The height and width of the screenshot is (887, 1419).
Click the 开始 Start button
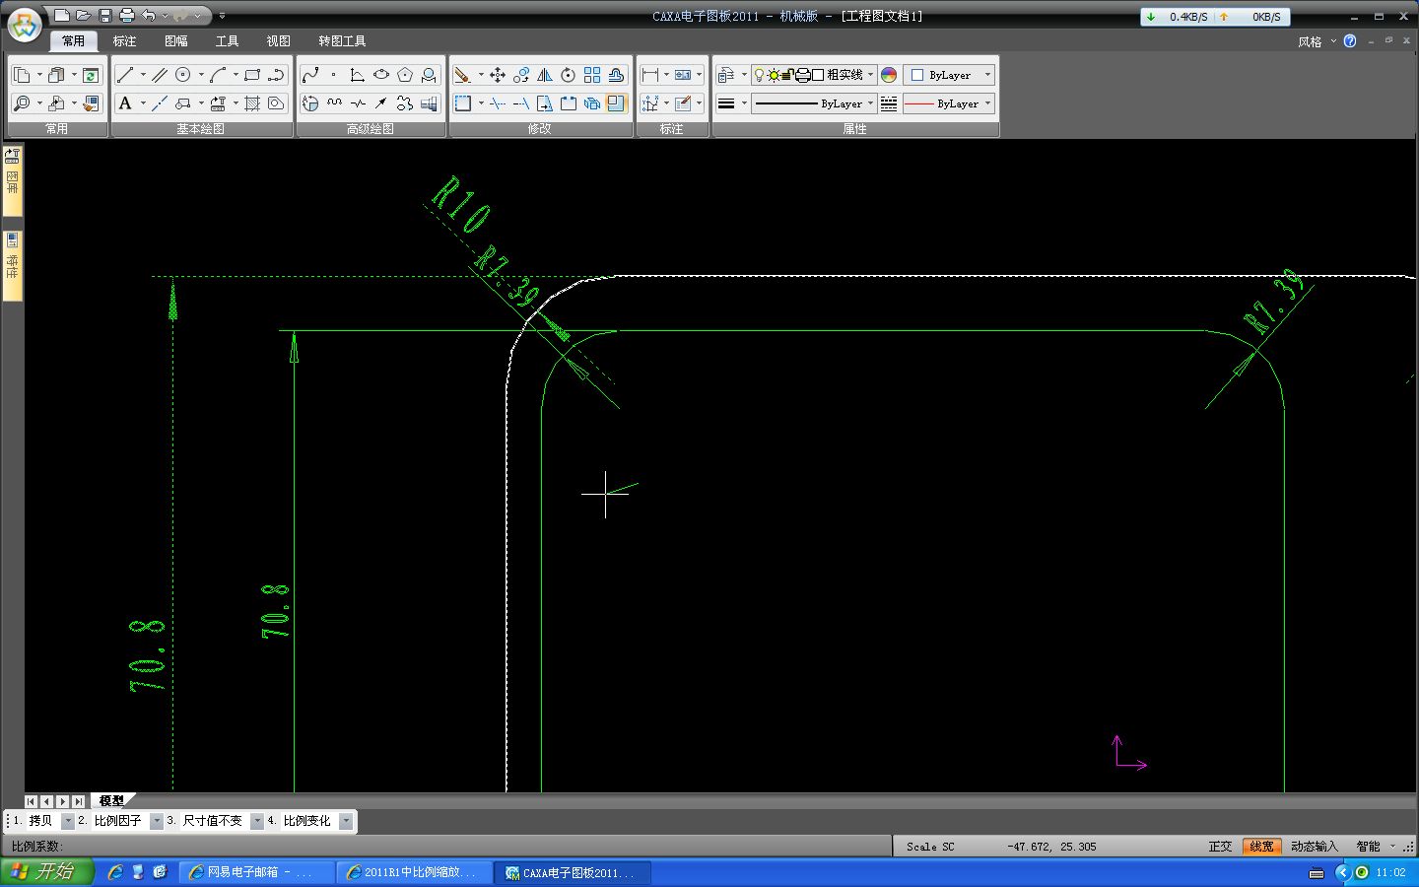tap(46, 872)
